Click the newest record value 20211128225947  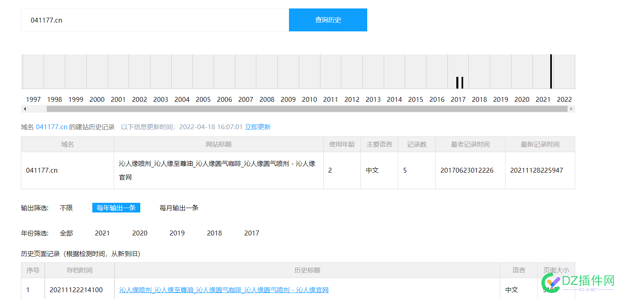coord(537,170)
